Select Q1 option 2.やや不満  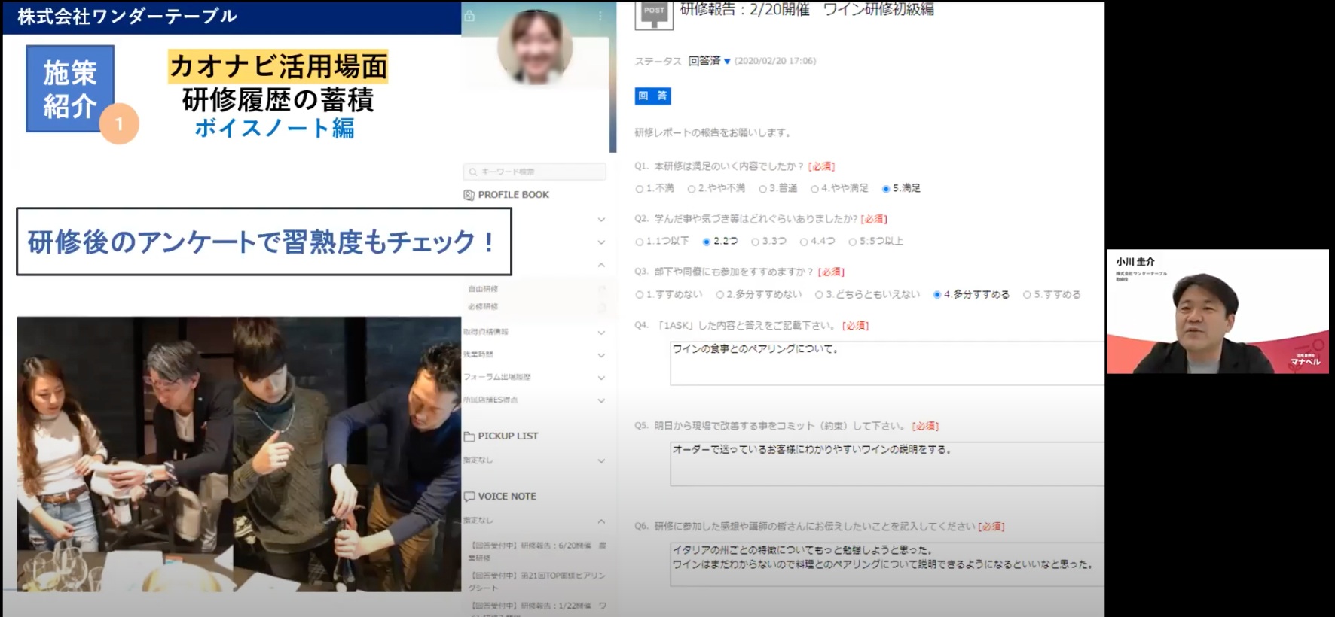tap(692, 189)
